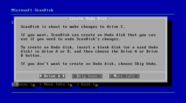Image resolution: width=186 pixels, height=103 pixels.
Task: Click the Pause button below the dialog
Action: (x=22, y=84)
